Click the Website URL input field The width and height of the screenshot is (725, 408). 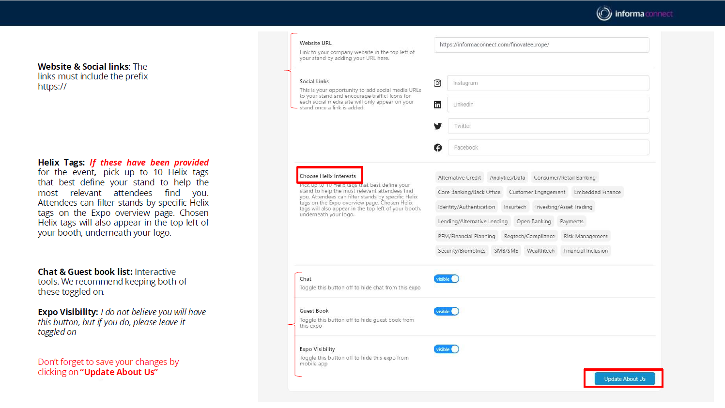coord(541,45)
